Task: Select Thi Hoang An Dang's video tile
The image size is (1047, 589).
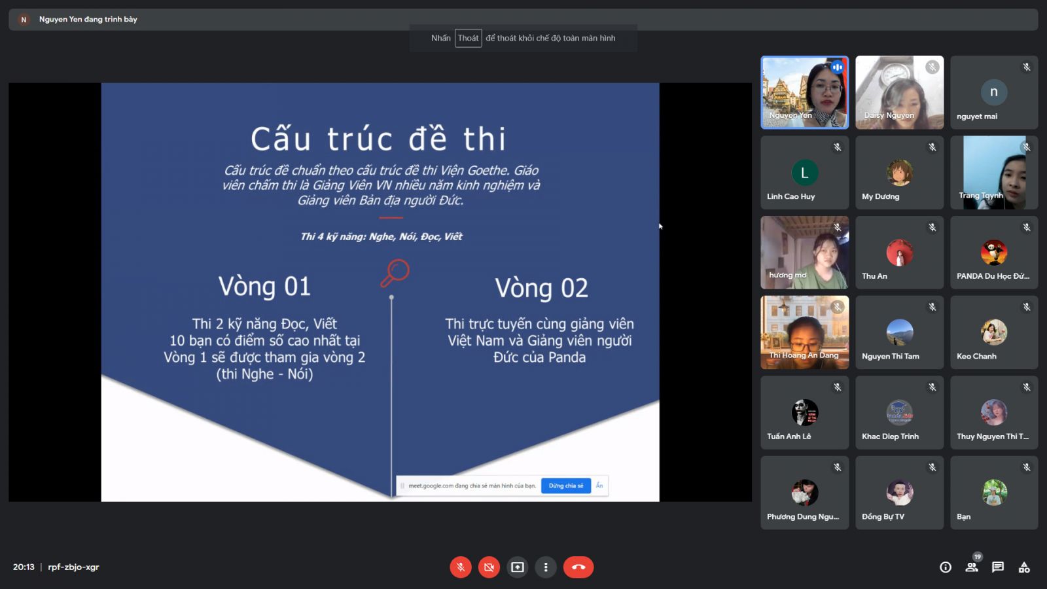Action: [x=804, y=332]
